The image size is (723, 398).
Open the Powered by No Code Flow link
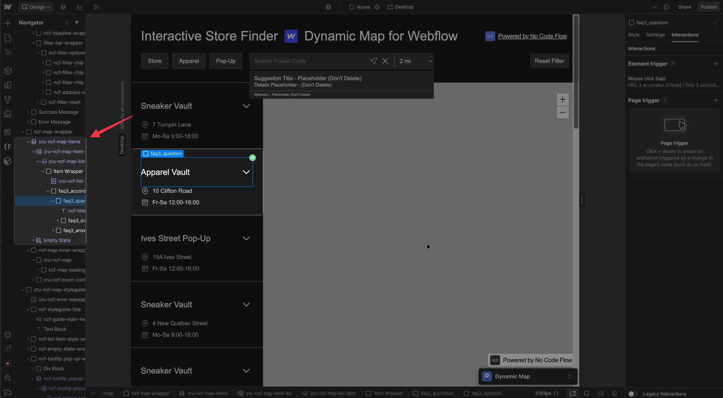[x=532, y=36]
